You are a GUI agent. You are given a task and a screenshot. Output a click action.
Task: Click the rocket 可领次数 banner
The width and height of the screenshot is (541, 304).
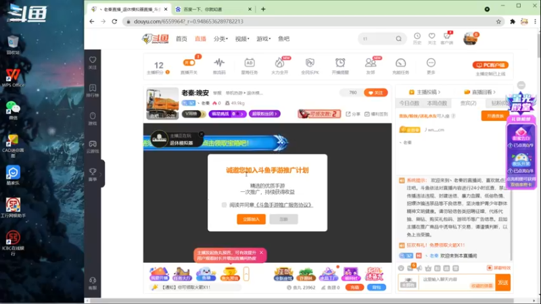319,113
